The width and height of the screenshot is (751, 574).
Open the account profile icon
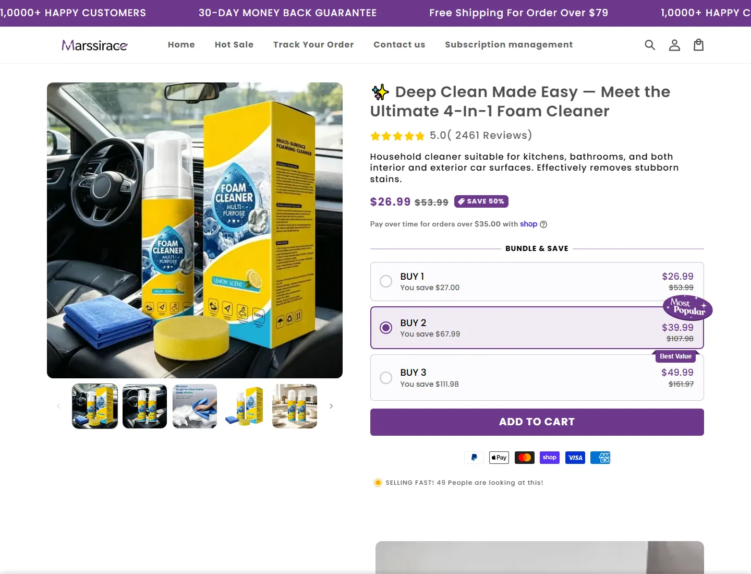[x=674, y=45]
